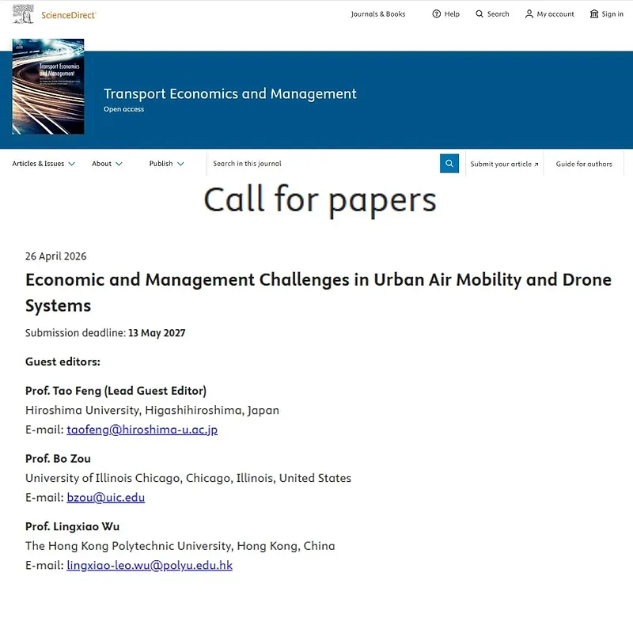Expand the Articles & Issues dropdown
The image size is (633, 633).
[44, 164]
